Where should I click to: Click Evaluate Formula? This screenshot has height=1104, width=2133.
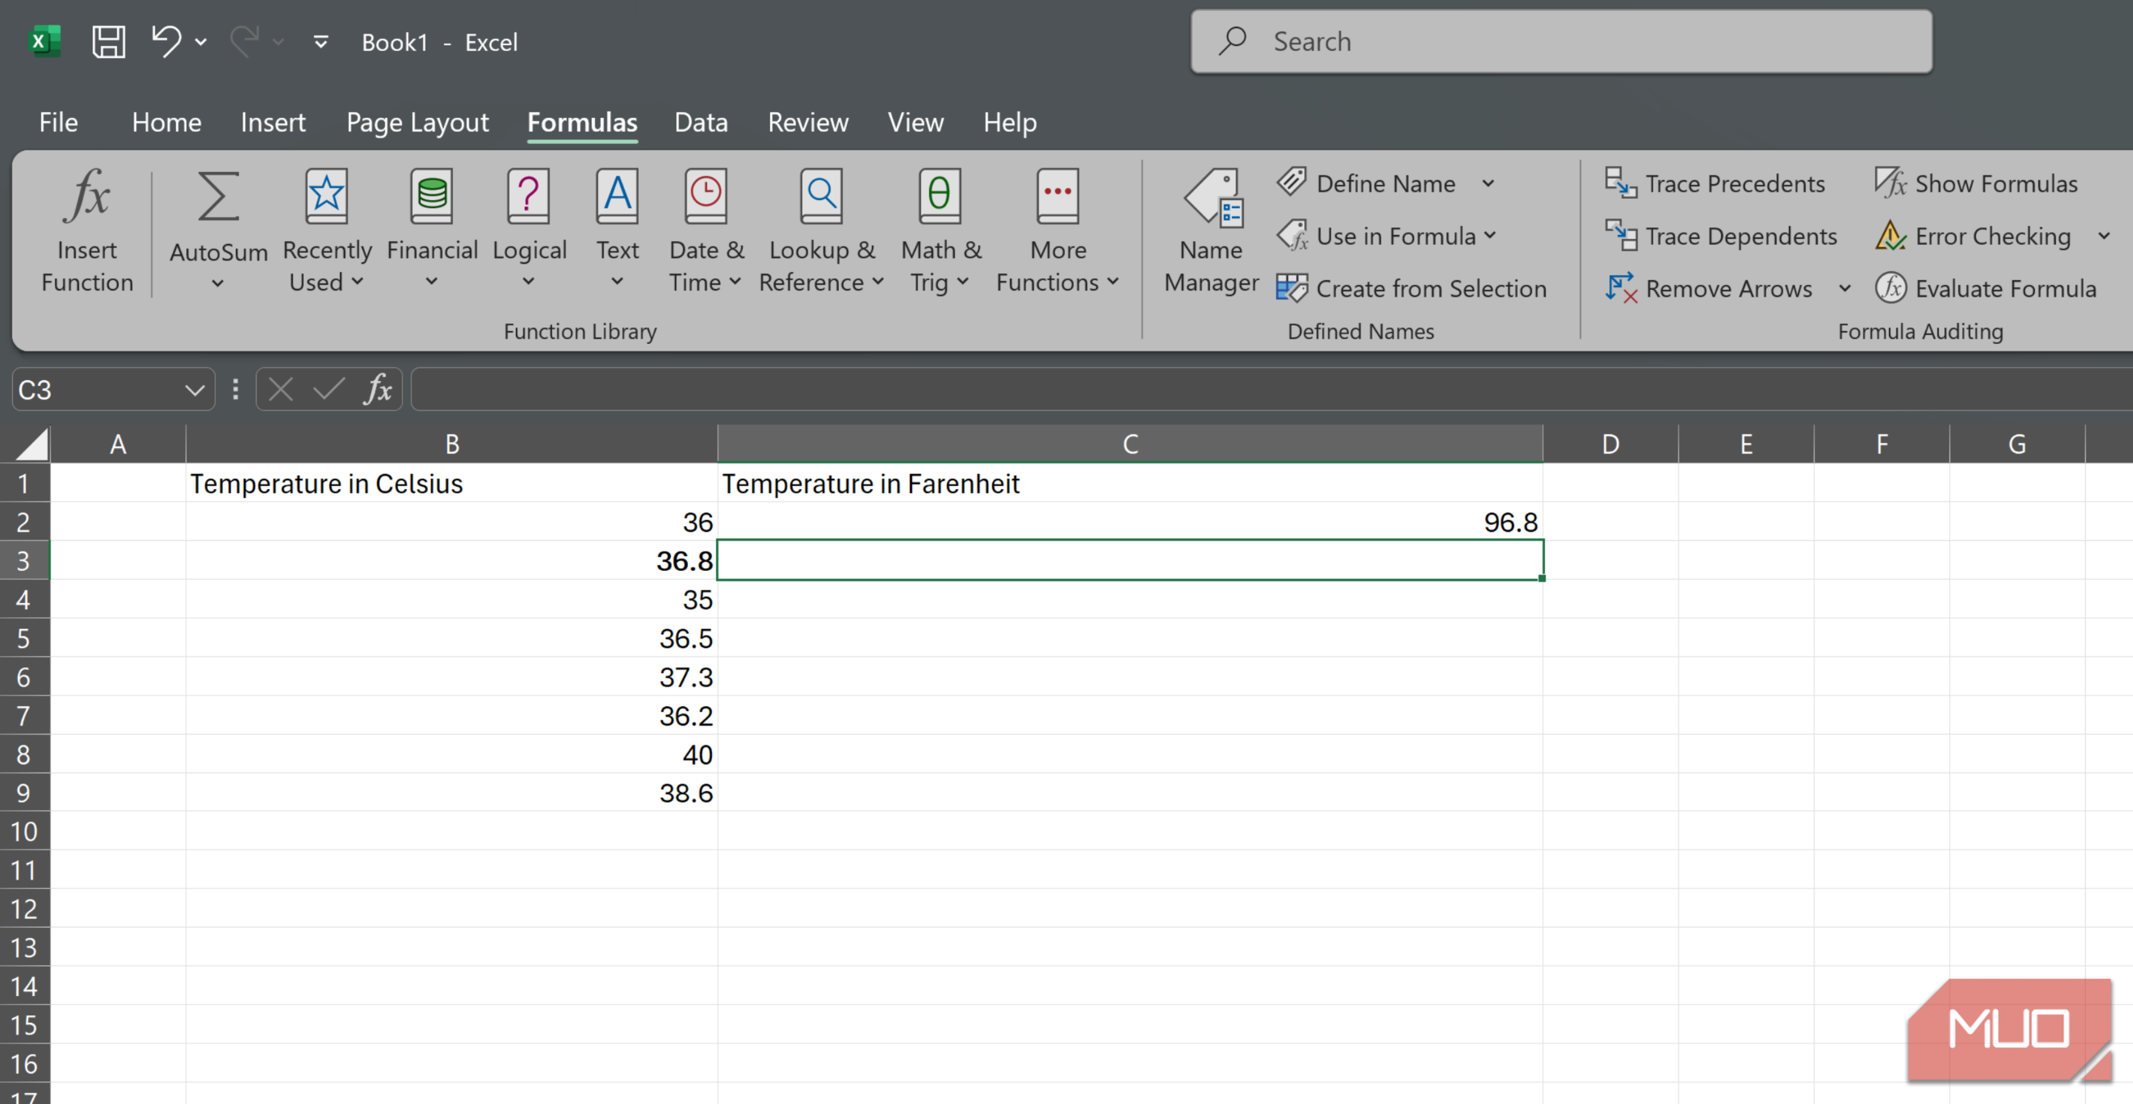1986,288
